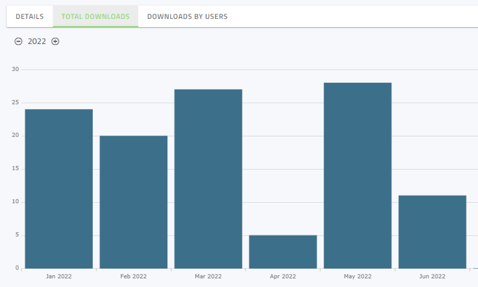Click the Feb 2022 axis label
Screen dimensions: 478x287
(x=133, y=276)
